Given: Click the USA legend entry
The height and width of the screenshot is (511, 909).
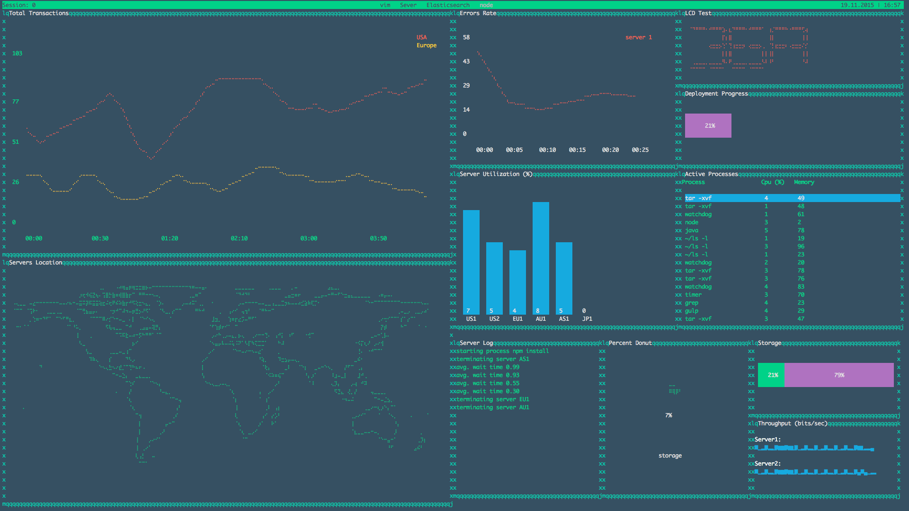Looking at the screenshot, I should click(421, 37).
